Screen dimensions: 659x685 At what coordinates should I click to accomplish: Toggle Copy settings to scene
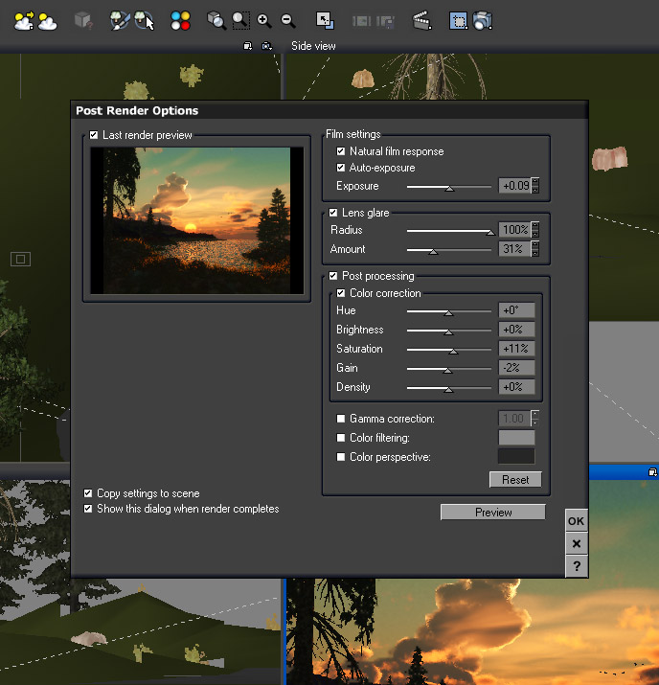tap(89, 493)
